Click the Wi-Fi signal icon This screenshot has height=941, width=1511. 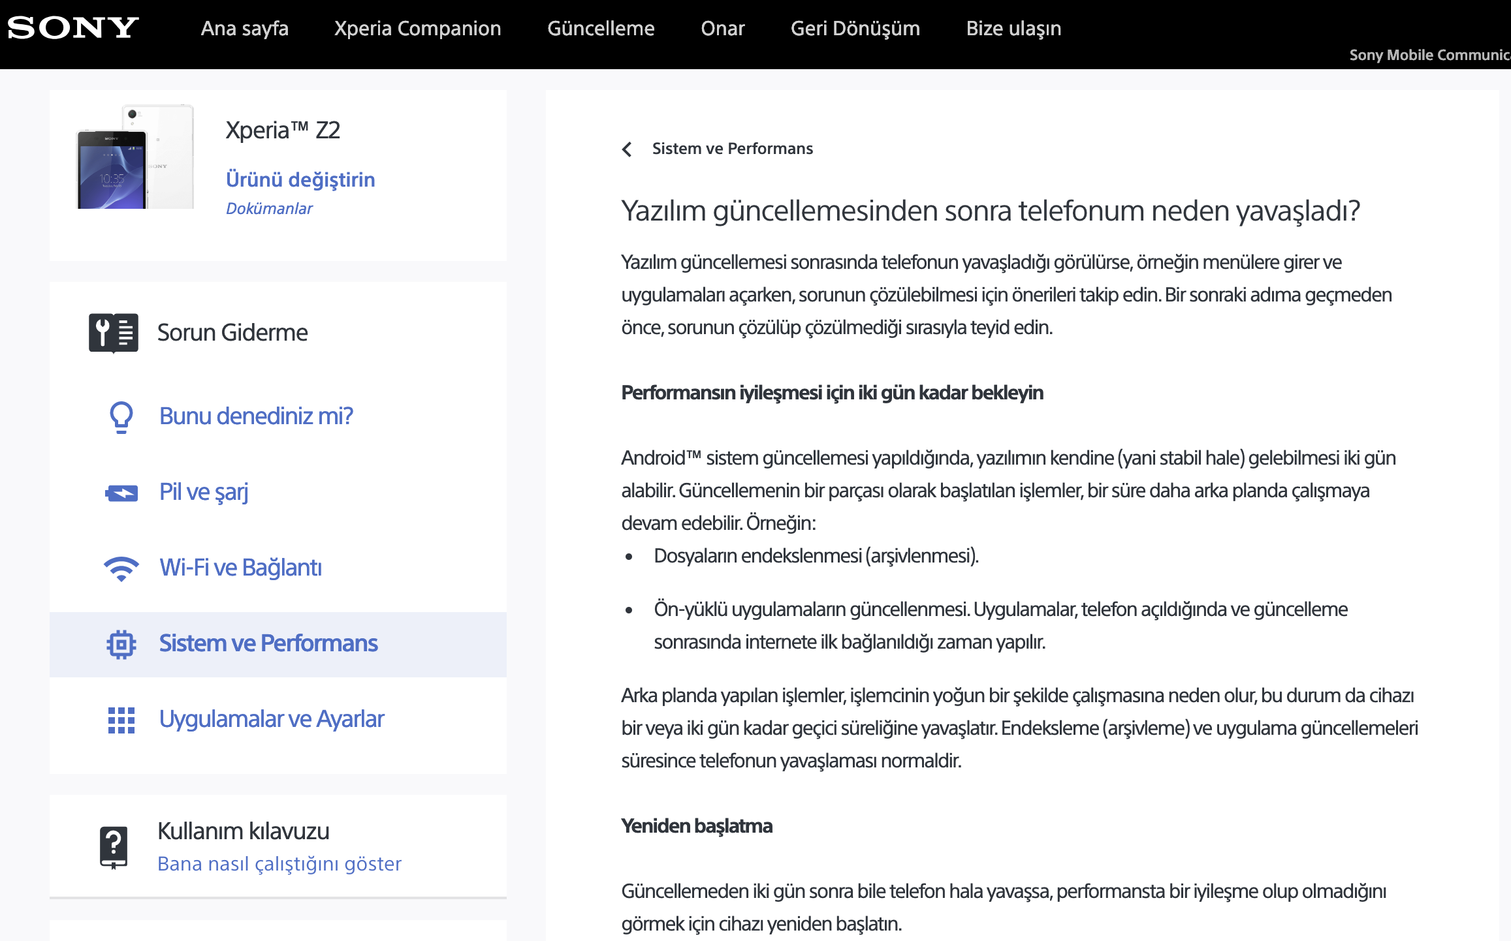(121, 568)
